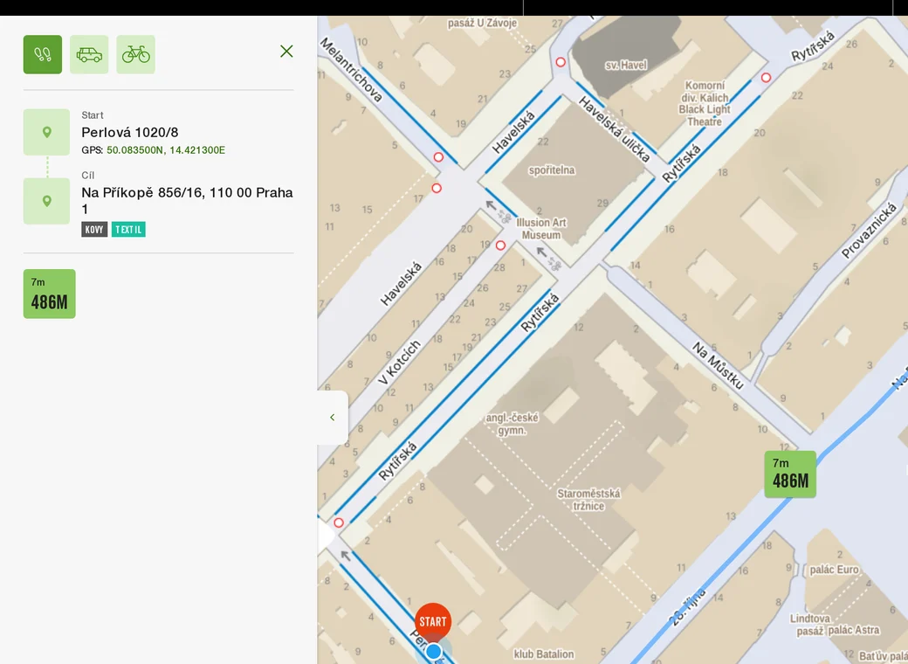This screenshot has width=908, height=664.
Task: Click the TEXTIL tag
Action: pyautogui.click(x=128, y=230)
